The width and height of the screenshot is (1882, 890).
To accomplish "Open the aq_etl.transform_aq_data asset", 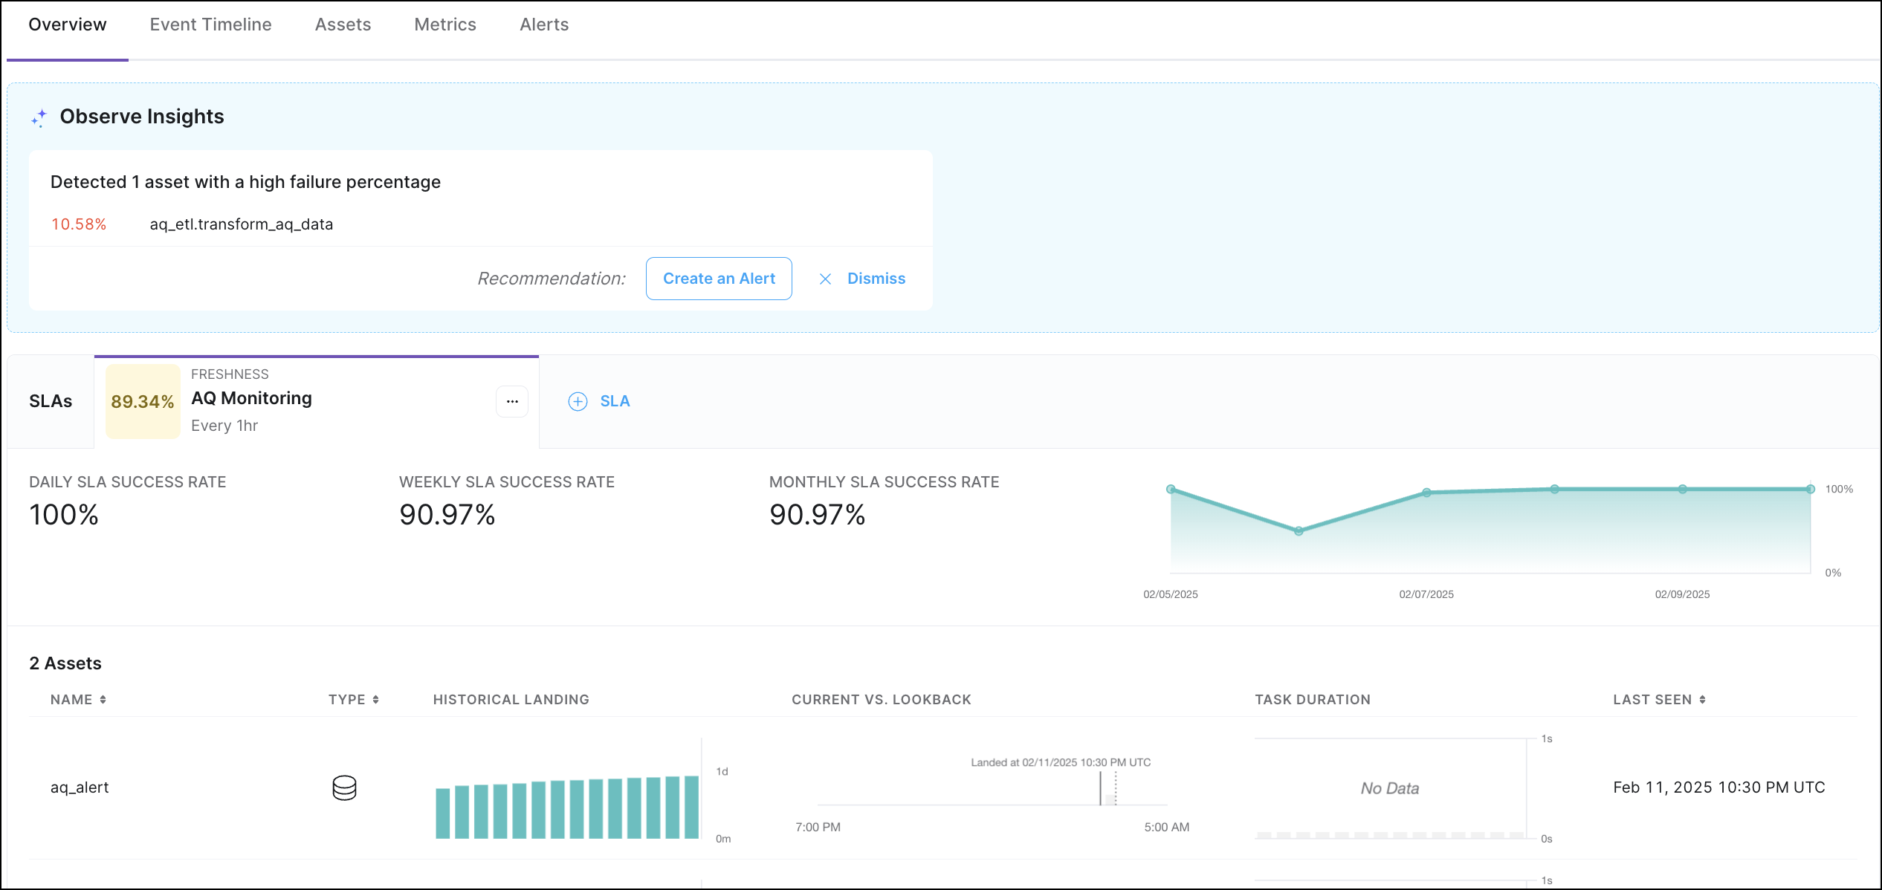I will point(241,224).
